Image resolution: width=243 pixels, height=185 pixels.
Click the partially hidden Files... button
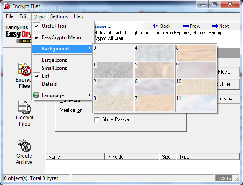[x=228, y=72]
